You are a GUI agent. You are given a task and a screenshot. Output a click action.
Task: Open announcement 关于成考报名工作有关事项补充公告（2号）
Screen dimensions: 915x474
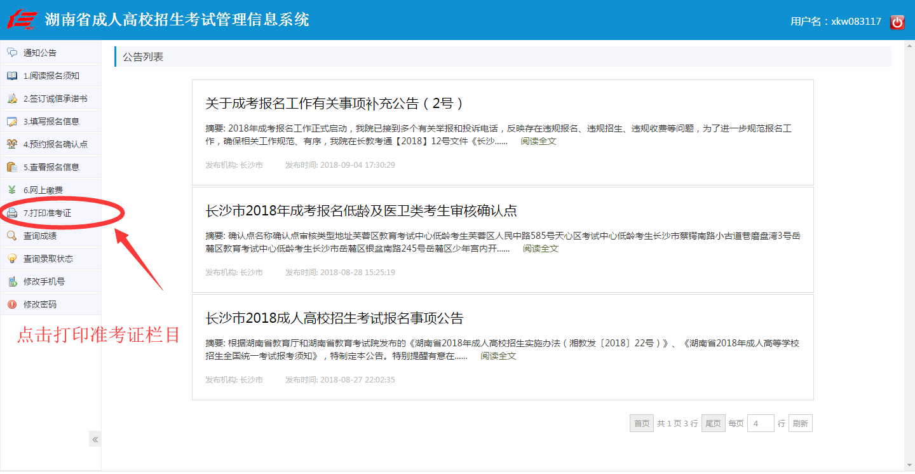334,104
